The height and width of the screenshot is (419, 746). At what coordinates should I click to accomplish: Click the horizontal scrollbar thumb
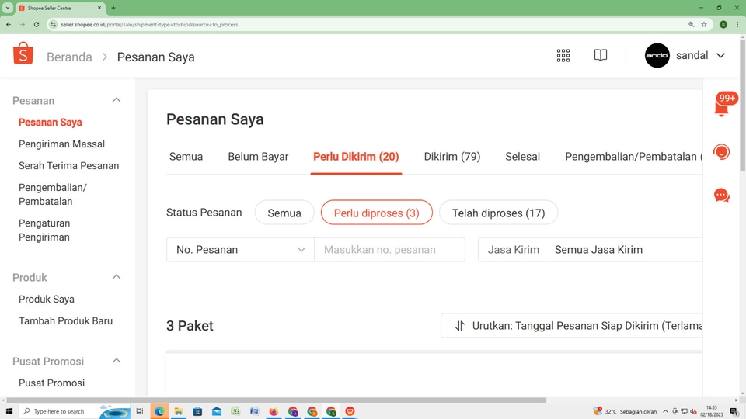(x=276, y=400)
